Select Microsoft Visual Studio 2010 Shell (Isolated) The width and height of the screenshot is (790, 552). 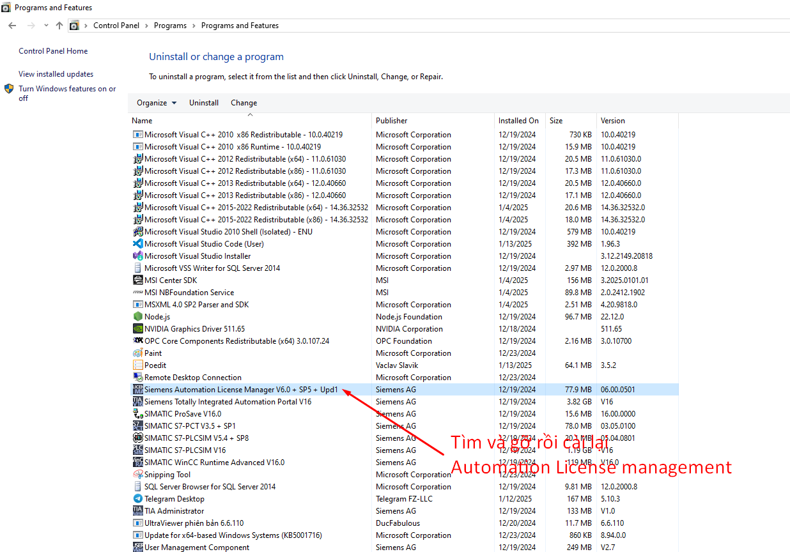pos(403,231)
